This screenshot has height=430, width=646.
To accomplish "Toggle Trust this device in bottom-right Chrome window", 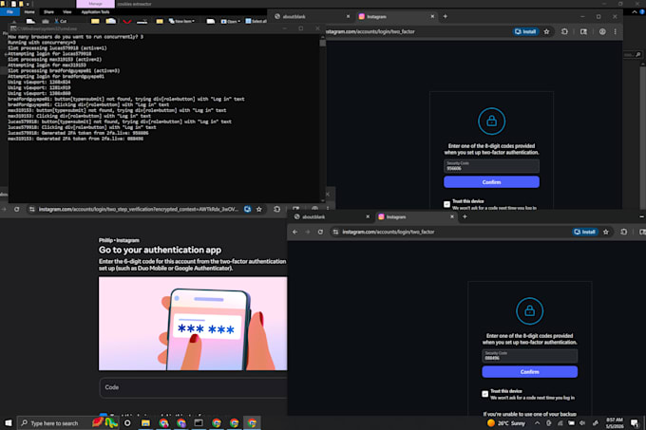I will click(484, 394).
